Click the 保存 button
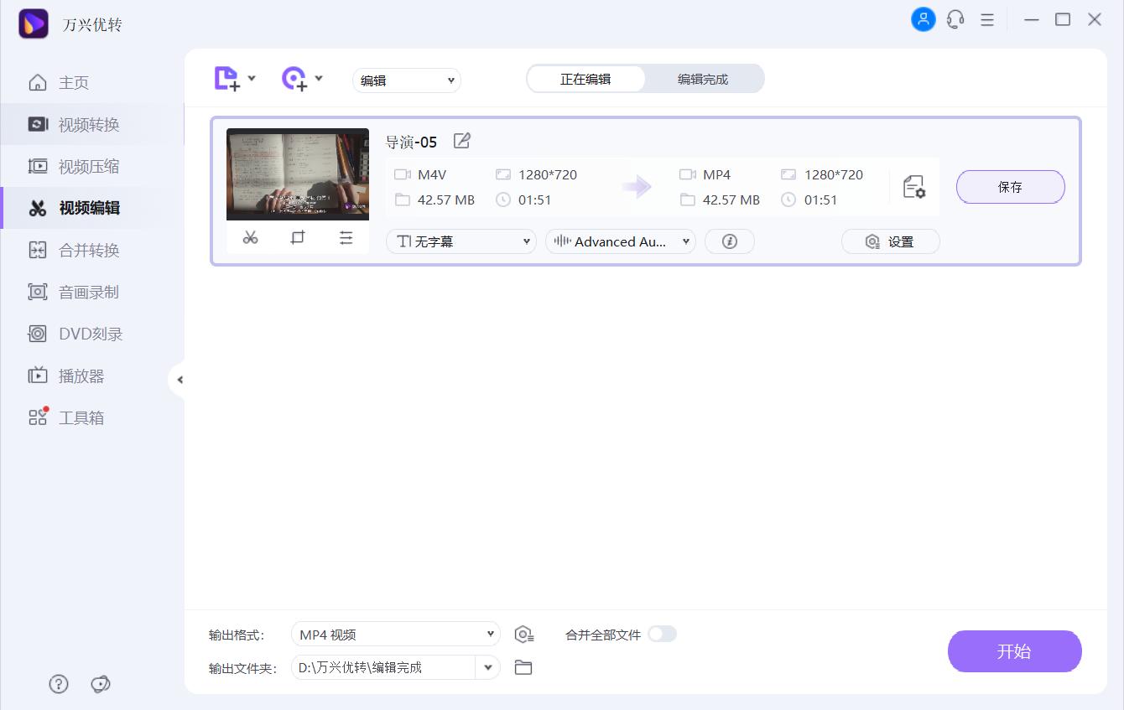The image size is (1124, 710). point(1010,187)
